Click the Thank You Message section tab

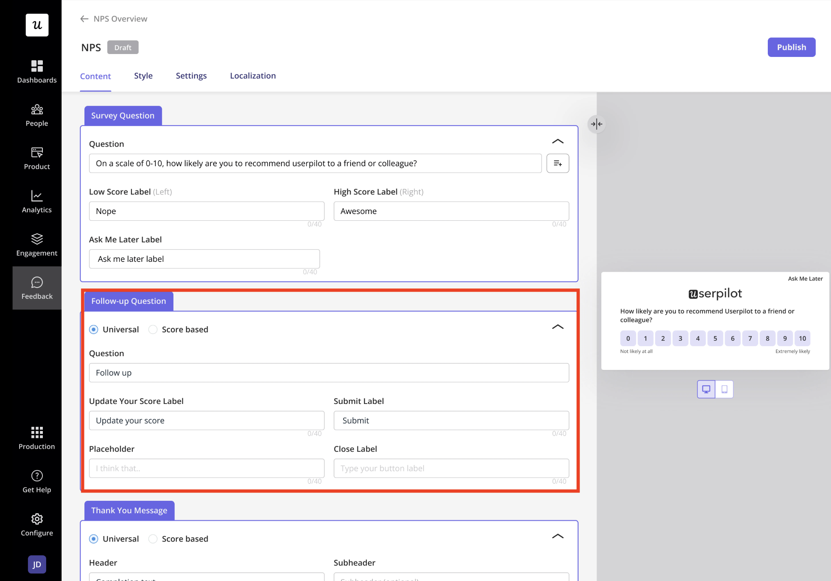click(129, 510)
